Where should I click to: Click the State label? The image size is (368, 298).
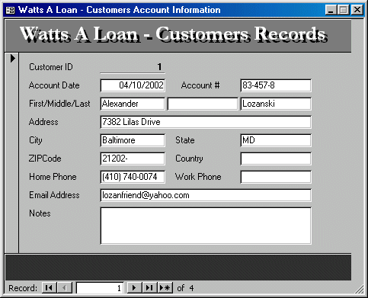185,140
